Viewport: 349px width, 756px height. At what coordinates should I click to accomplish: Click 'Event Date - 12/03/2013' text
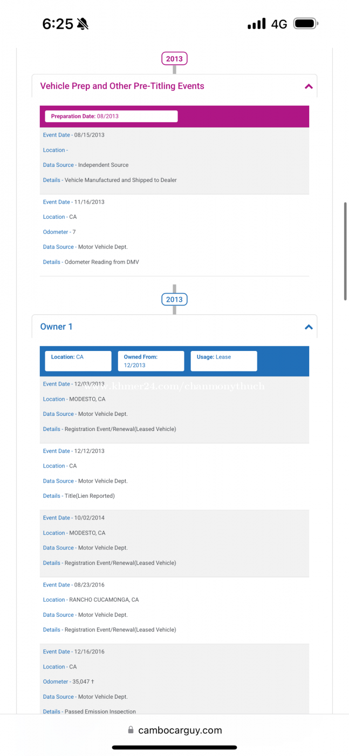[x=74, y=384]
